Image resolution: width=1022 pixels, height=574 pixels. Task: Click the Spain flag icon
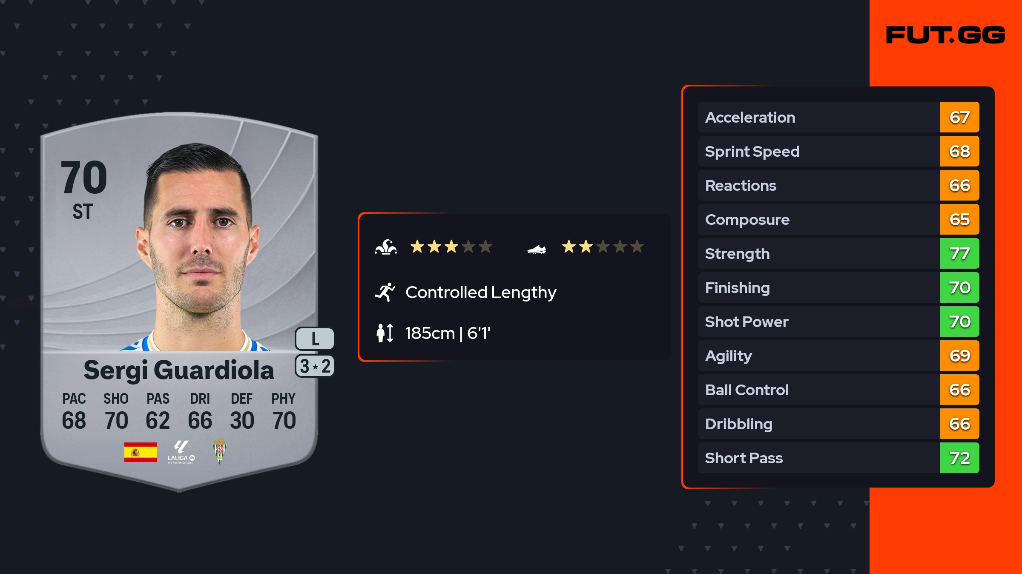point(141,452)
